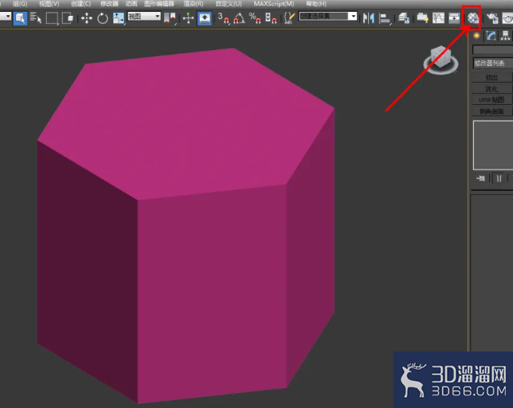513x408 pixels.
Task: Click the object name input field
Action: click(x=493, y=49)
